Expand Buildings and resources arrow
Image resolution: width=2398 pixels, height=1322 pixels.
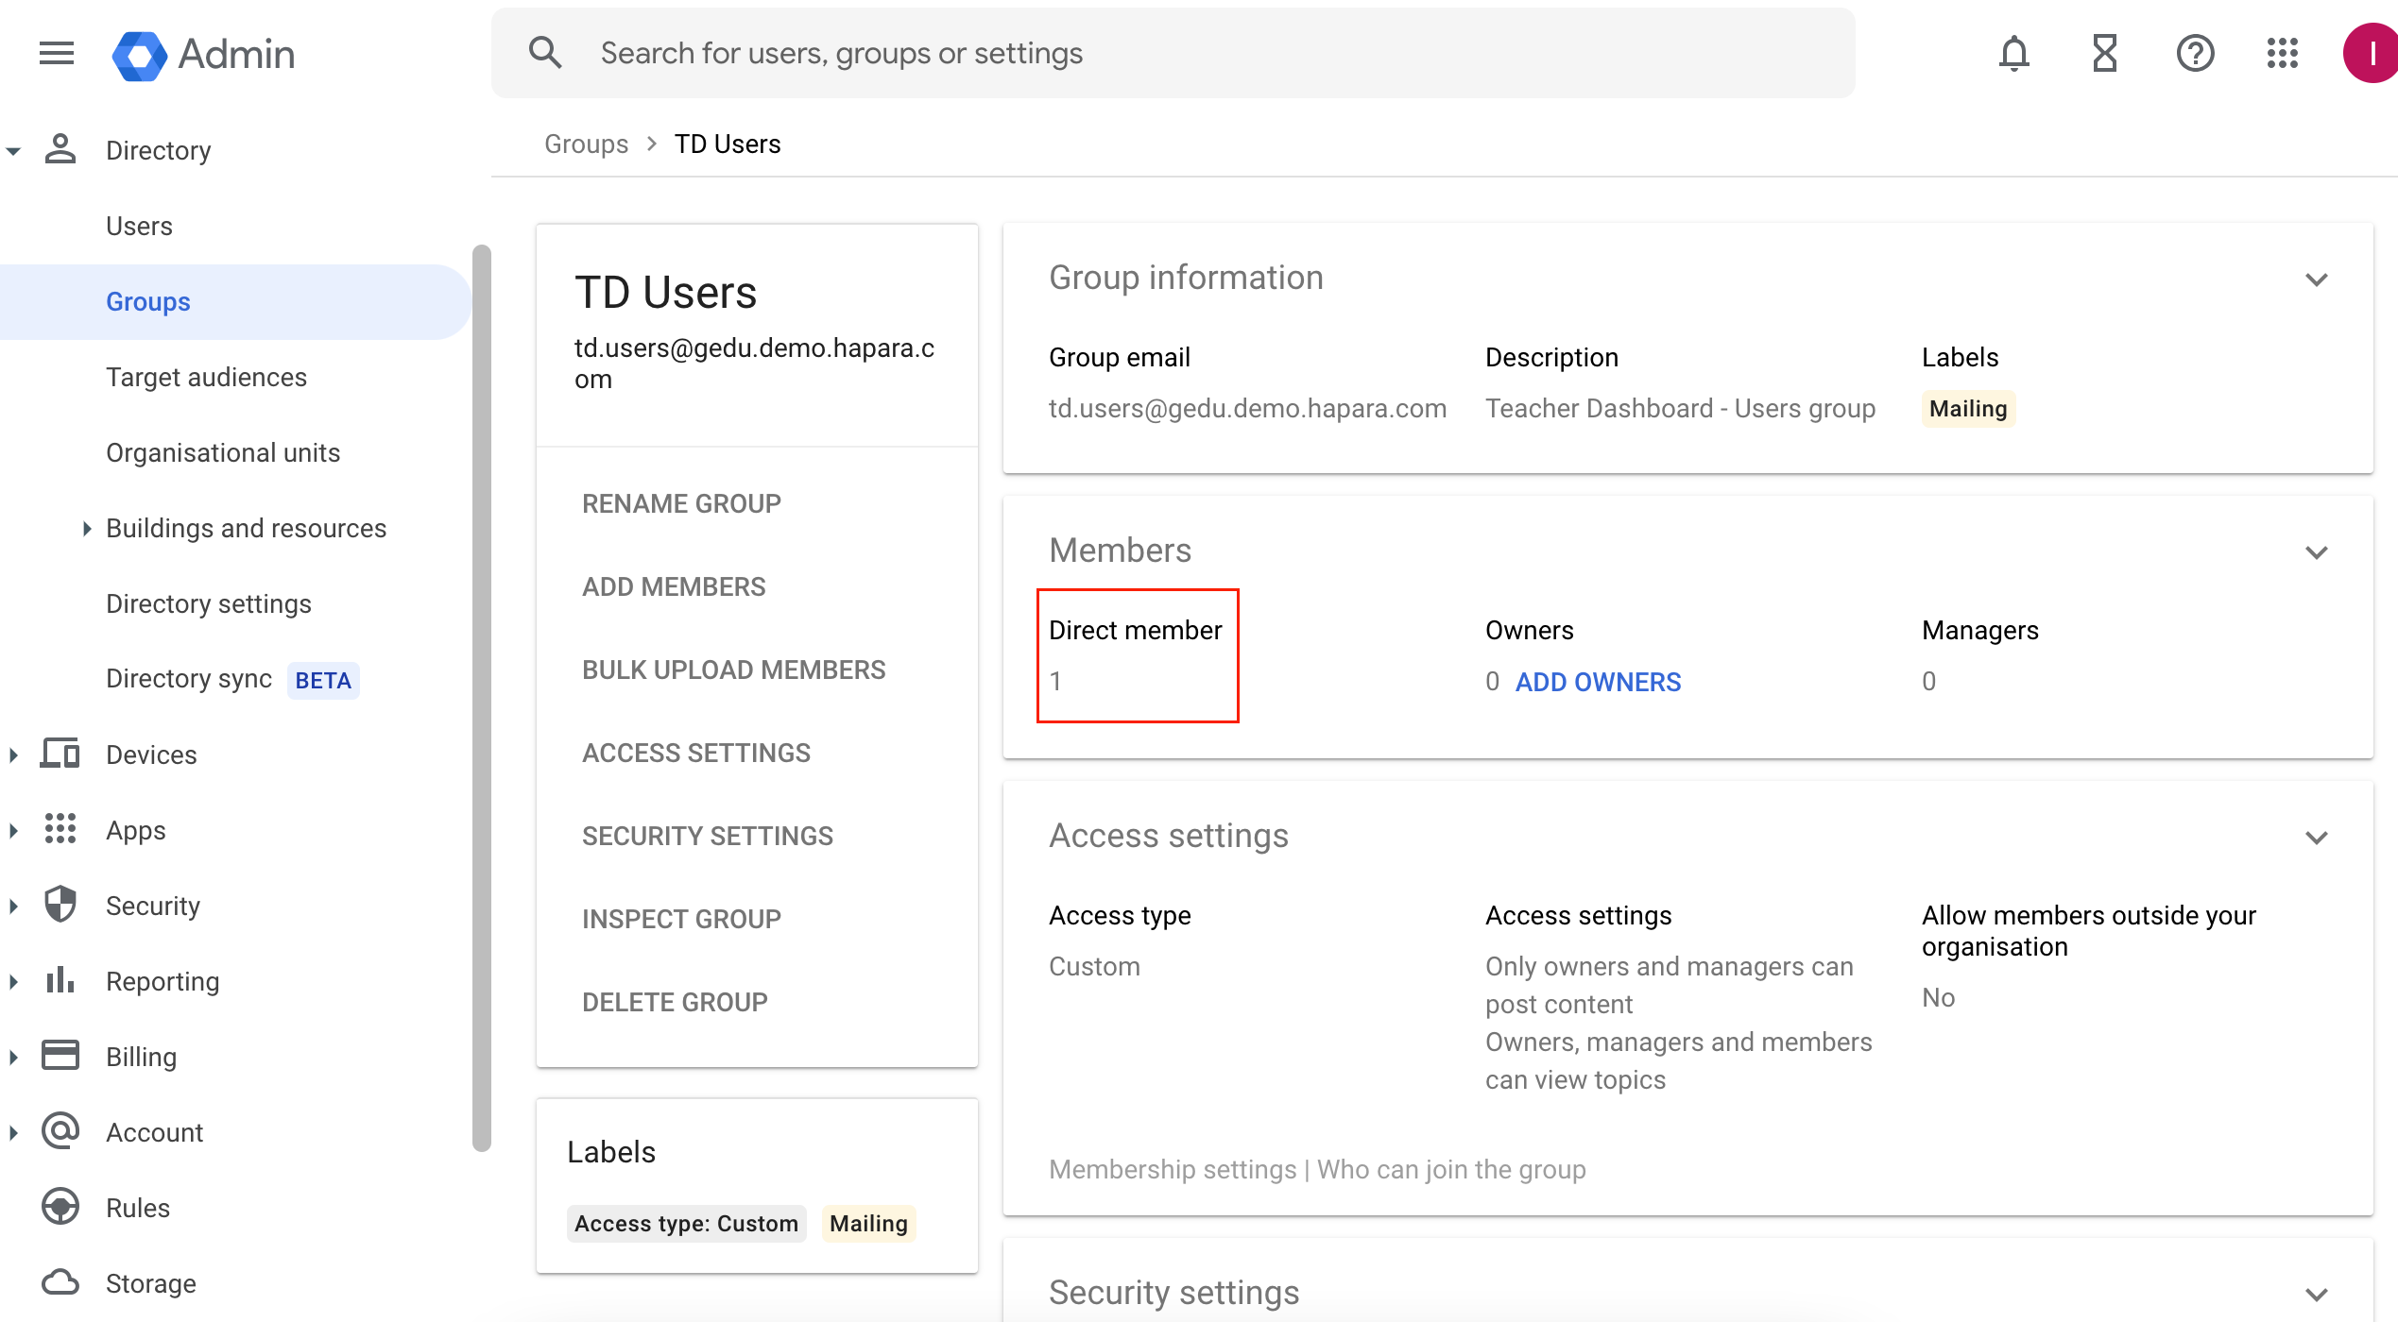[86, 529]
